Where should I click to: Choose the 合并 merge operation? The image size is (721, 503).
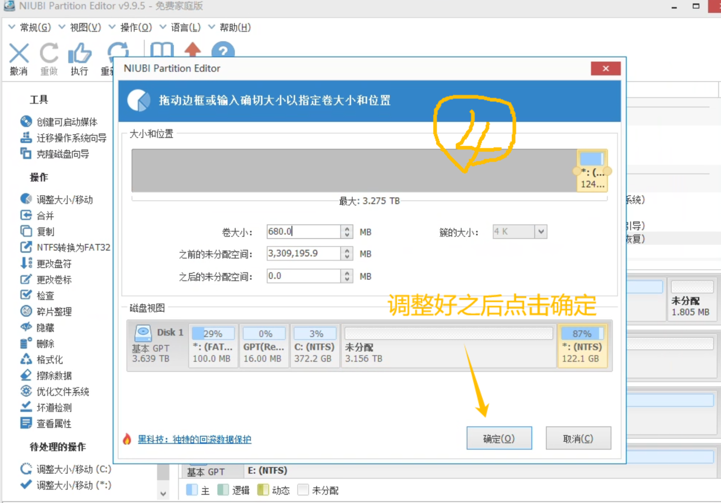point(37,216)
